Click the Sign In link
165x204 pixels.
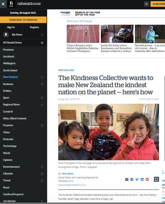pos(11,27)
